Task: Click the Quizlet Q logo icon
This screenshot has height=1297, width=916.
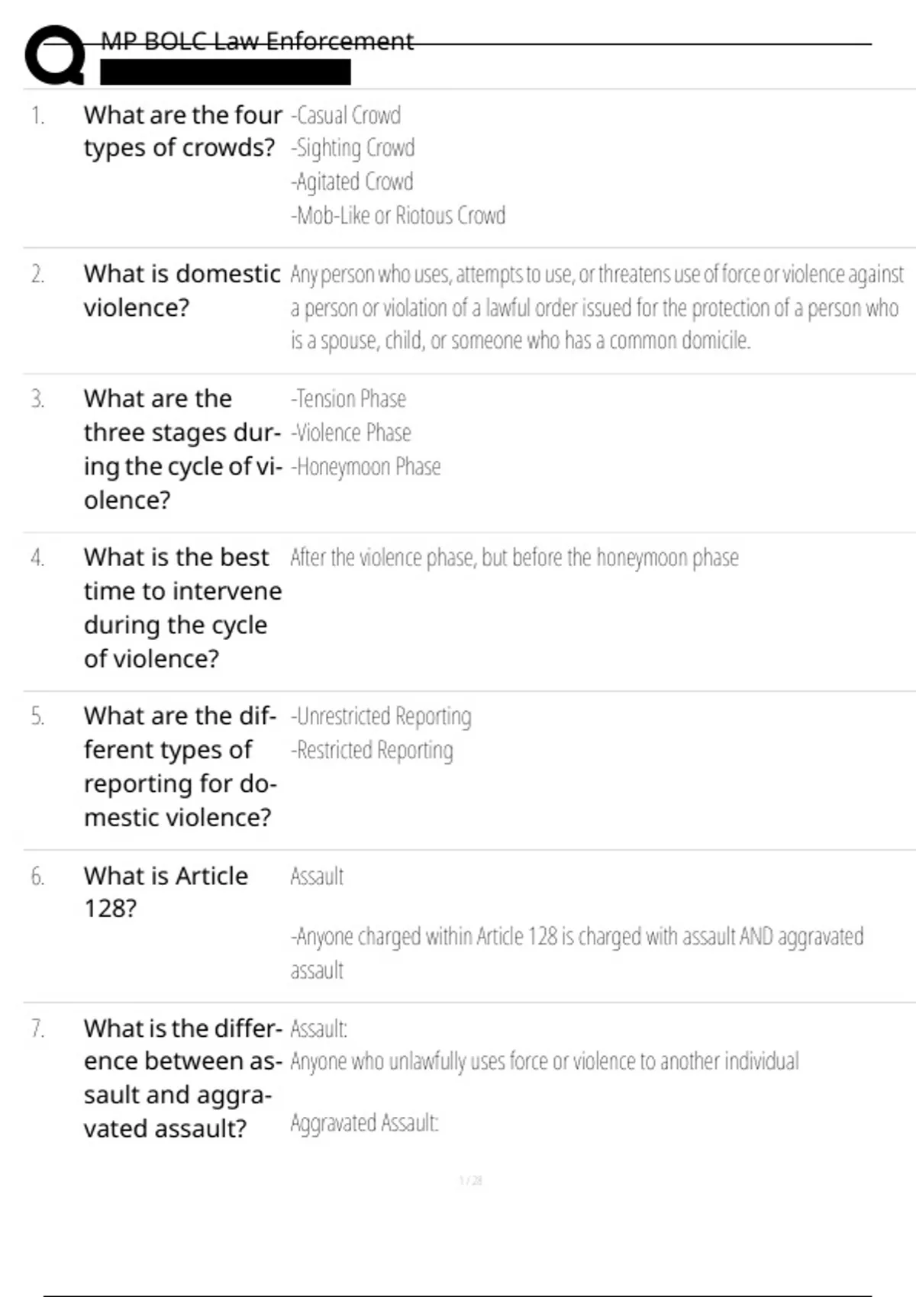Action: (55, 54)
